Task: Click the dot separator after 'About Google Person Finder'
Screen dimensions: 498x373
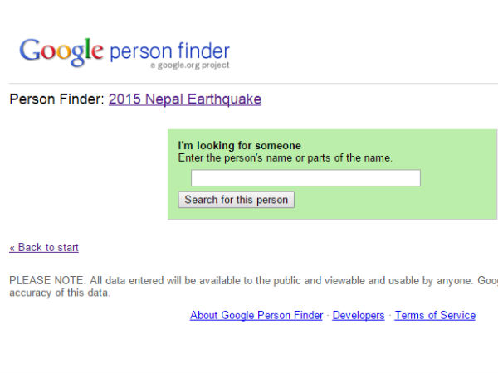Action: (328, 316)
